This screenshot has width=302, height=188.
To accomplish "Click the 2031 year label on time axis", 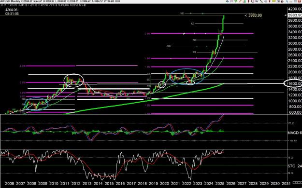I will click(286, 184).
